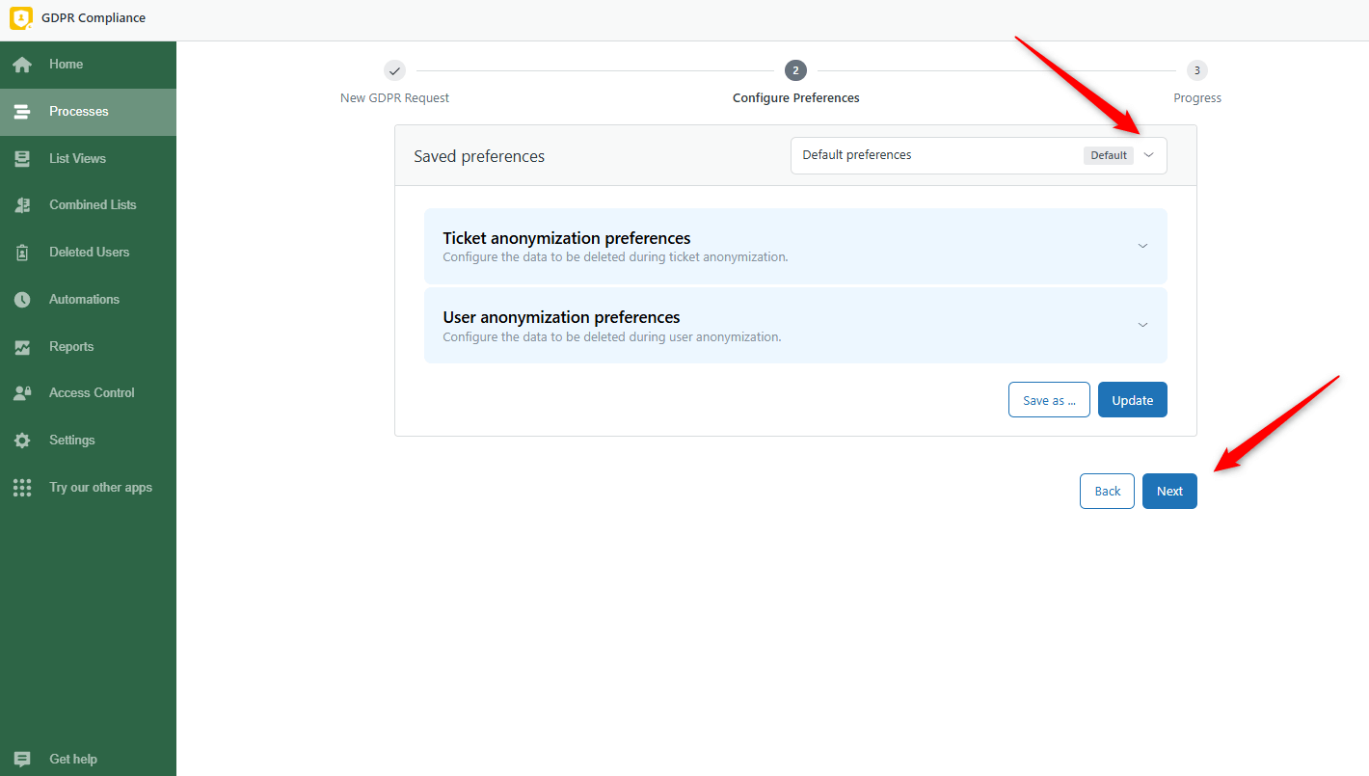Click the Get help chat icon
This screenshot has width=1369, height=776.
coord(22,760)
